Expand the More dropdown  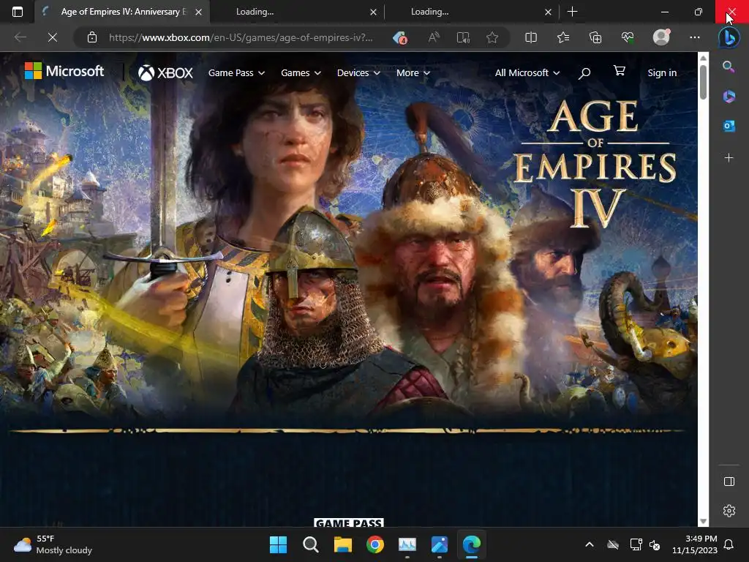[413, 73]
